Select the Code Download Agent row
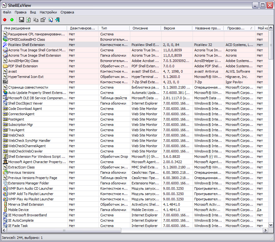The width and height of the screenshot is (275, 242). click(x=135, y=109)
